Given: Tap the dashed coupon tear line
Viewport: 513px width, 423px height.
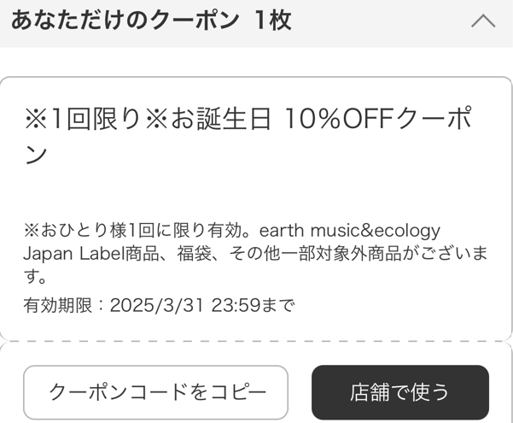Looking at the screenshot, I should [x=256, y=342].
